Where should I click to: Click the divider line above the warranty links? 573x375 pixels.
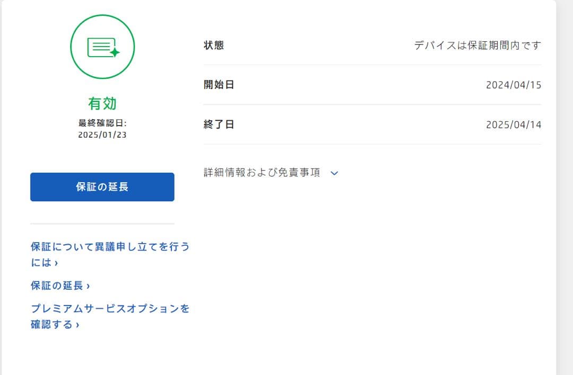tap(102, 222)
